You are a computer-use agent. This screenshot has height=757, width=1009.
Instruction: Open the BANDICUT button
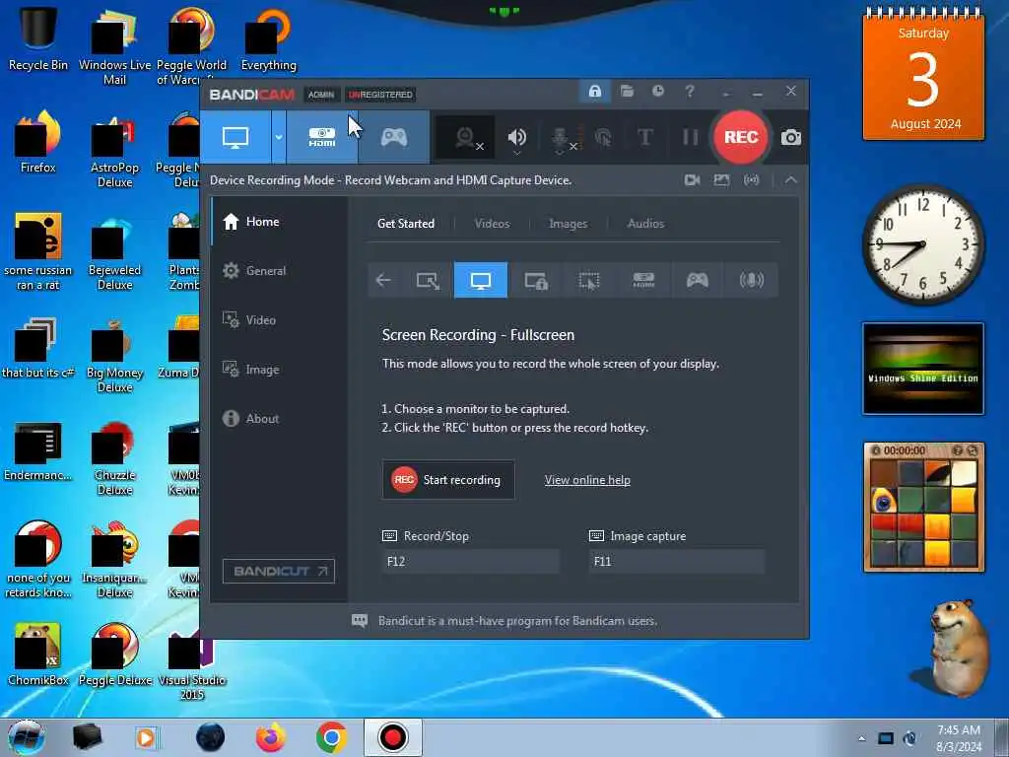click(279, 571)
